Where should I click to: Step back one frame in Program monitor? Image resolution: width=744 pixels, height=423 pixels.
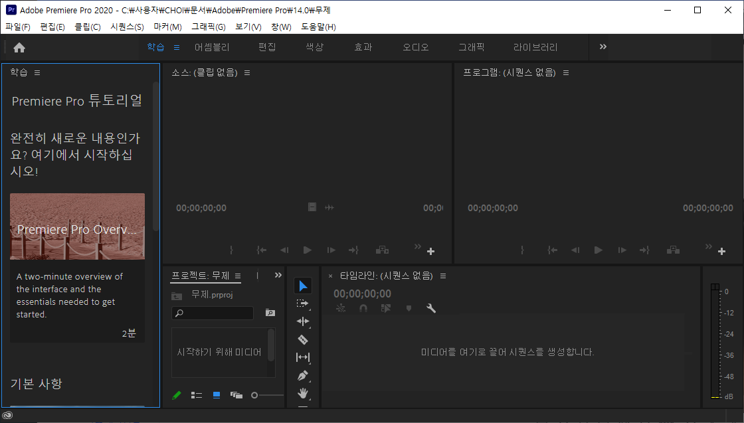point(575,250)
